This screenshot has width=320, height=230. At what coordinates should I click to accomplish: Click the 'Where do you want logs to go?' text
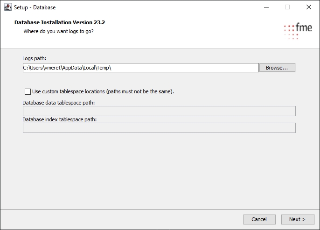[x=62, y=32]
